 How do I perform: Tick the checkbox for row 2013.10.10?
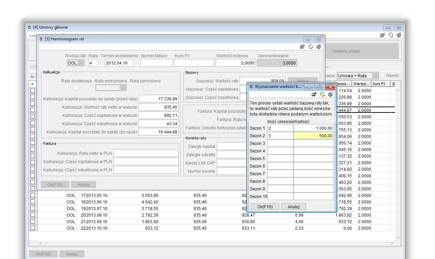click(33, 228)
